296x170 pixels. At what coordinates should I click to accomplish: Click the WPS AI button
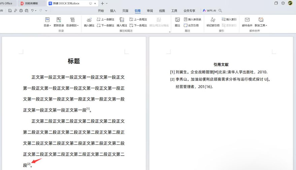pos(209,11)
